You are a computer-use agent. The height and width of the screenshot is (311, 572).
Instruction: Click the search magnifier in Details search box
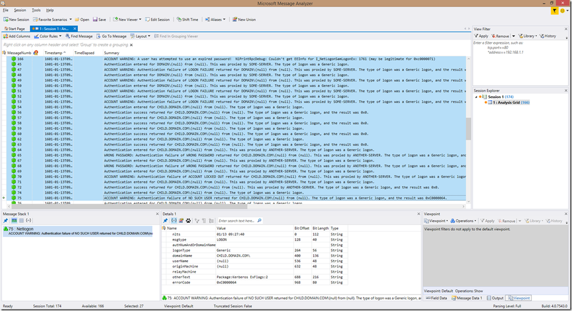(x=259, y=221)
